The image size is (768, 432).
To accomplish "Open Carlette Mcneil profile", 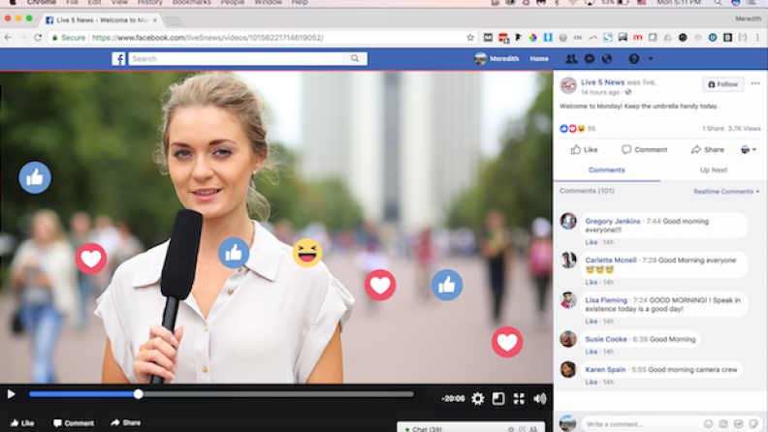I will coord(610,261).
